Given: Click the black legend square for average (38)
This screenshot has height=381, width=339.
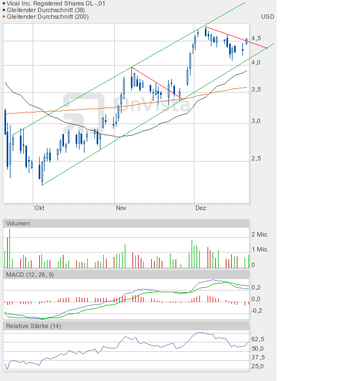Looking at the screenshot, I should tap(4, 10).
